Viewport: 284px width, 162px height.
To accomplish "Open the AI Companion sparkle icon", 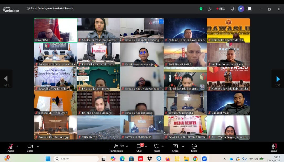I will pyautogui.click(x=241, y=9).
